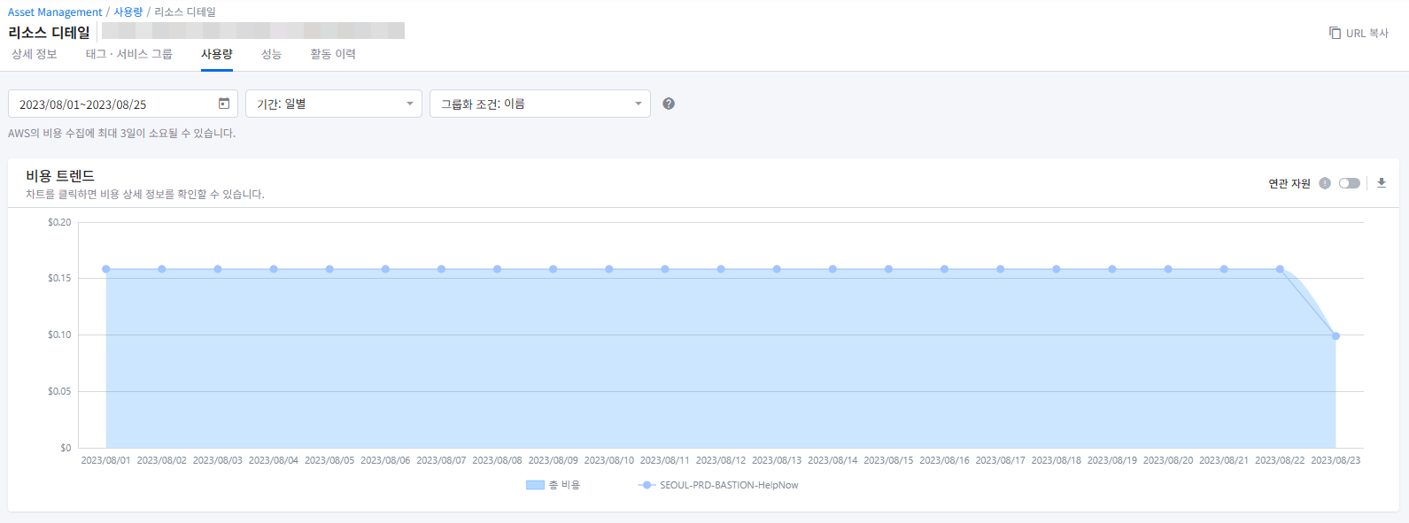The image size is (1409, 523).
Task: Click the help question mark icon
Action: point(669,104)
